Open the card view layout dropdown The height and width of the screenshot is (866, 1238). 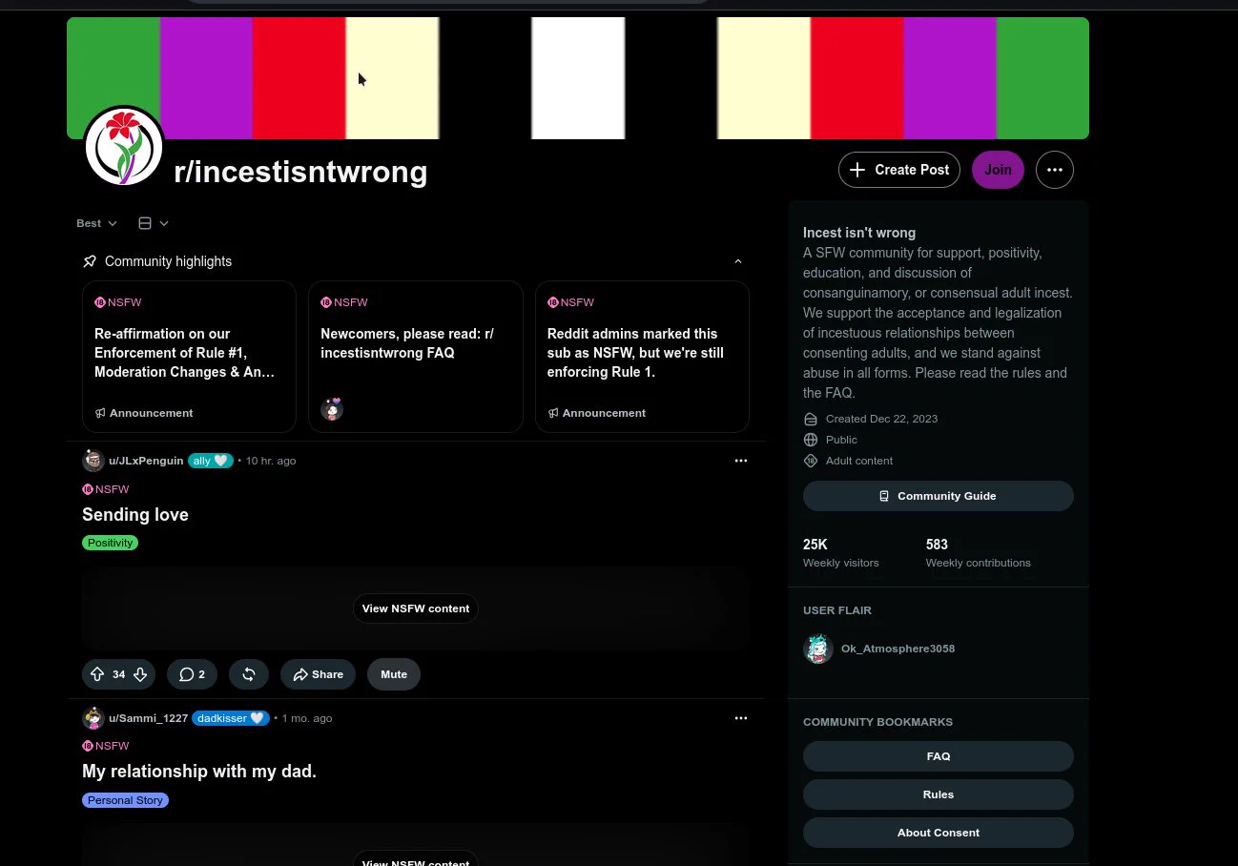pos(154,223)
